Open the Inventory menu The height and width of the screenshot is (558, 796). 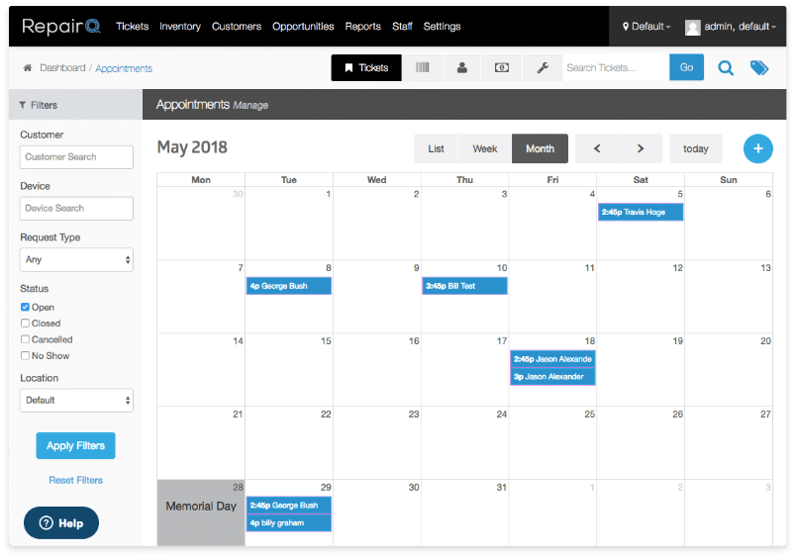pos(179,27)
